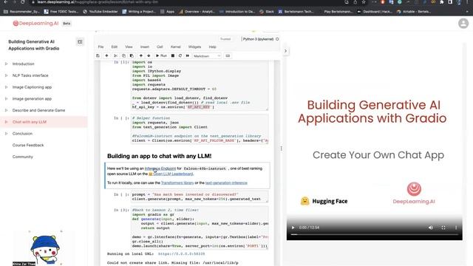Follow the Inference Endpoint link

160,168
